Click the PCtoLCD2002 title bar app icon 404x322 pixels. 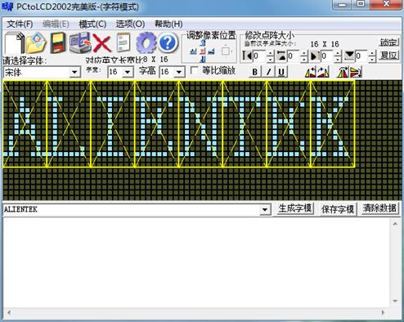7,7
